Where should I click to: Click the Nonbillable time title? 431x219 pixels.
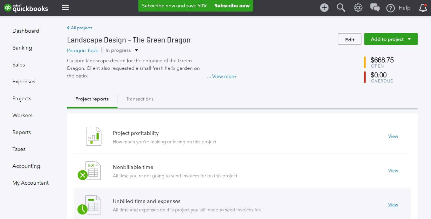(x=133, y=167)
